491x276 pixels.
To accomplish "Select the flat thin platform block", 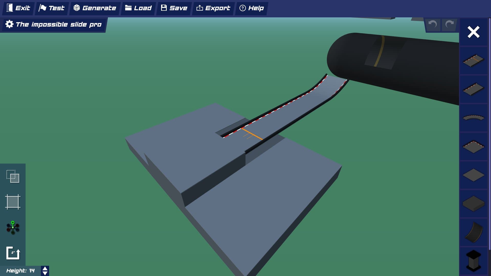I will [473, 175].
